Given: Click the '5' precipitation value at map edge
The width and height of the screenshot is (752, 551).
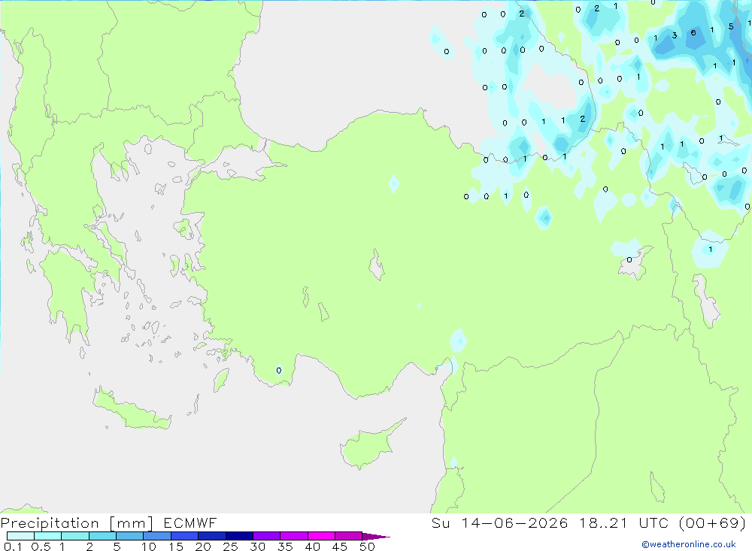Looking at the screenshot, I should 731,26.
